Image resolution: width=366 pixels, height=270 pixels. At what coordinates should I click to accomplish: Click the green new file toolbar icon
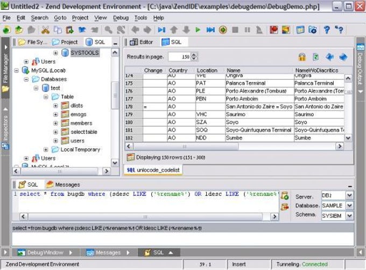7,30
